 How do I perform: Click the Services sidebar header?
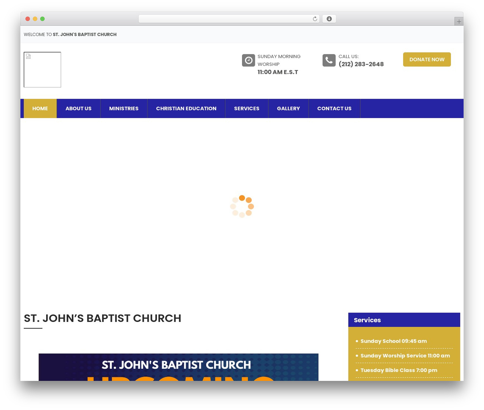pyautogui.click(x=404, y=320)
